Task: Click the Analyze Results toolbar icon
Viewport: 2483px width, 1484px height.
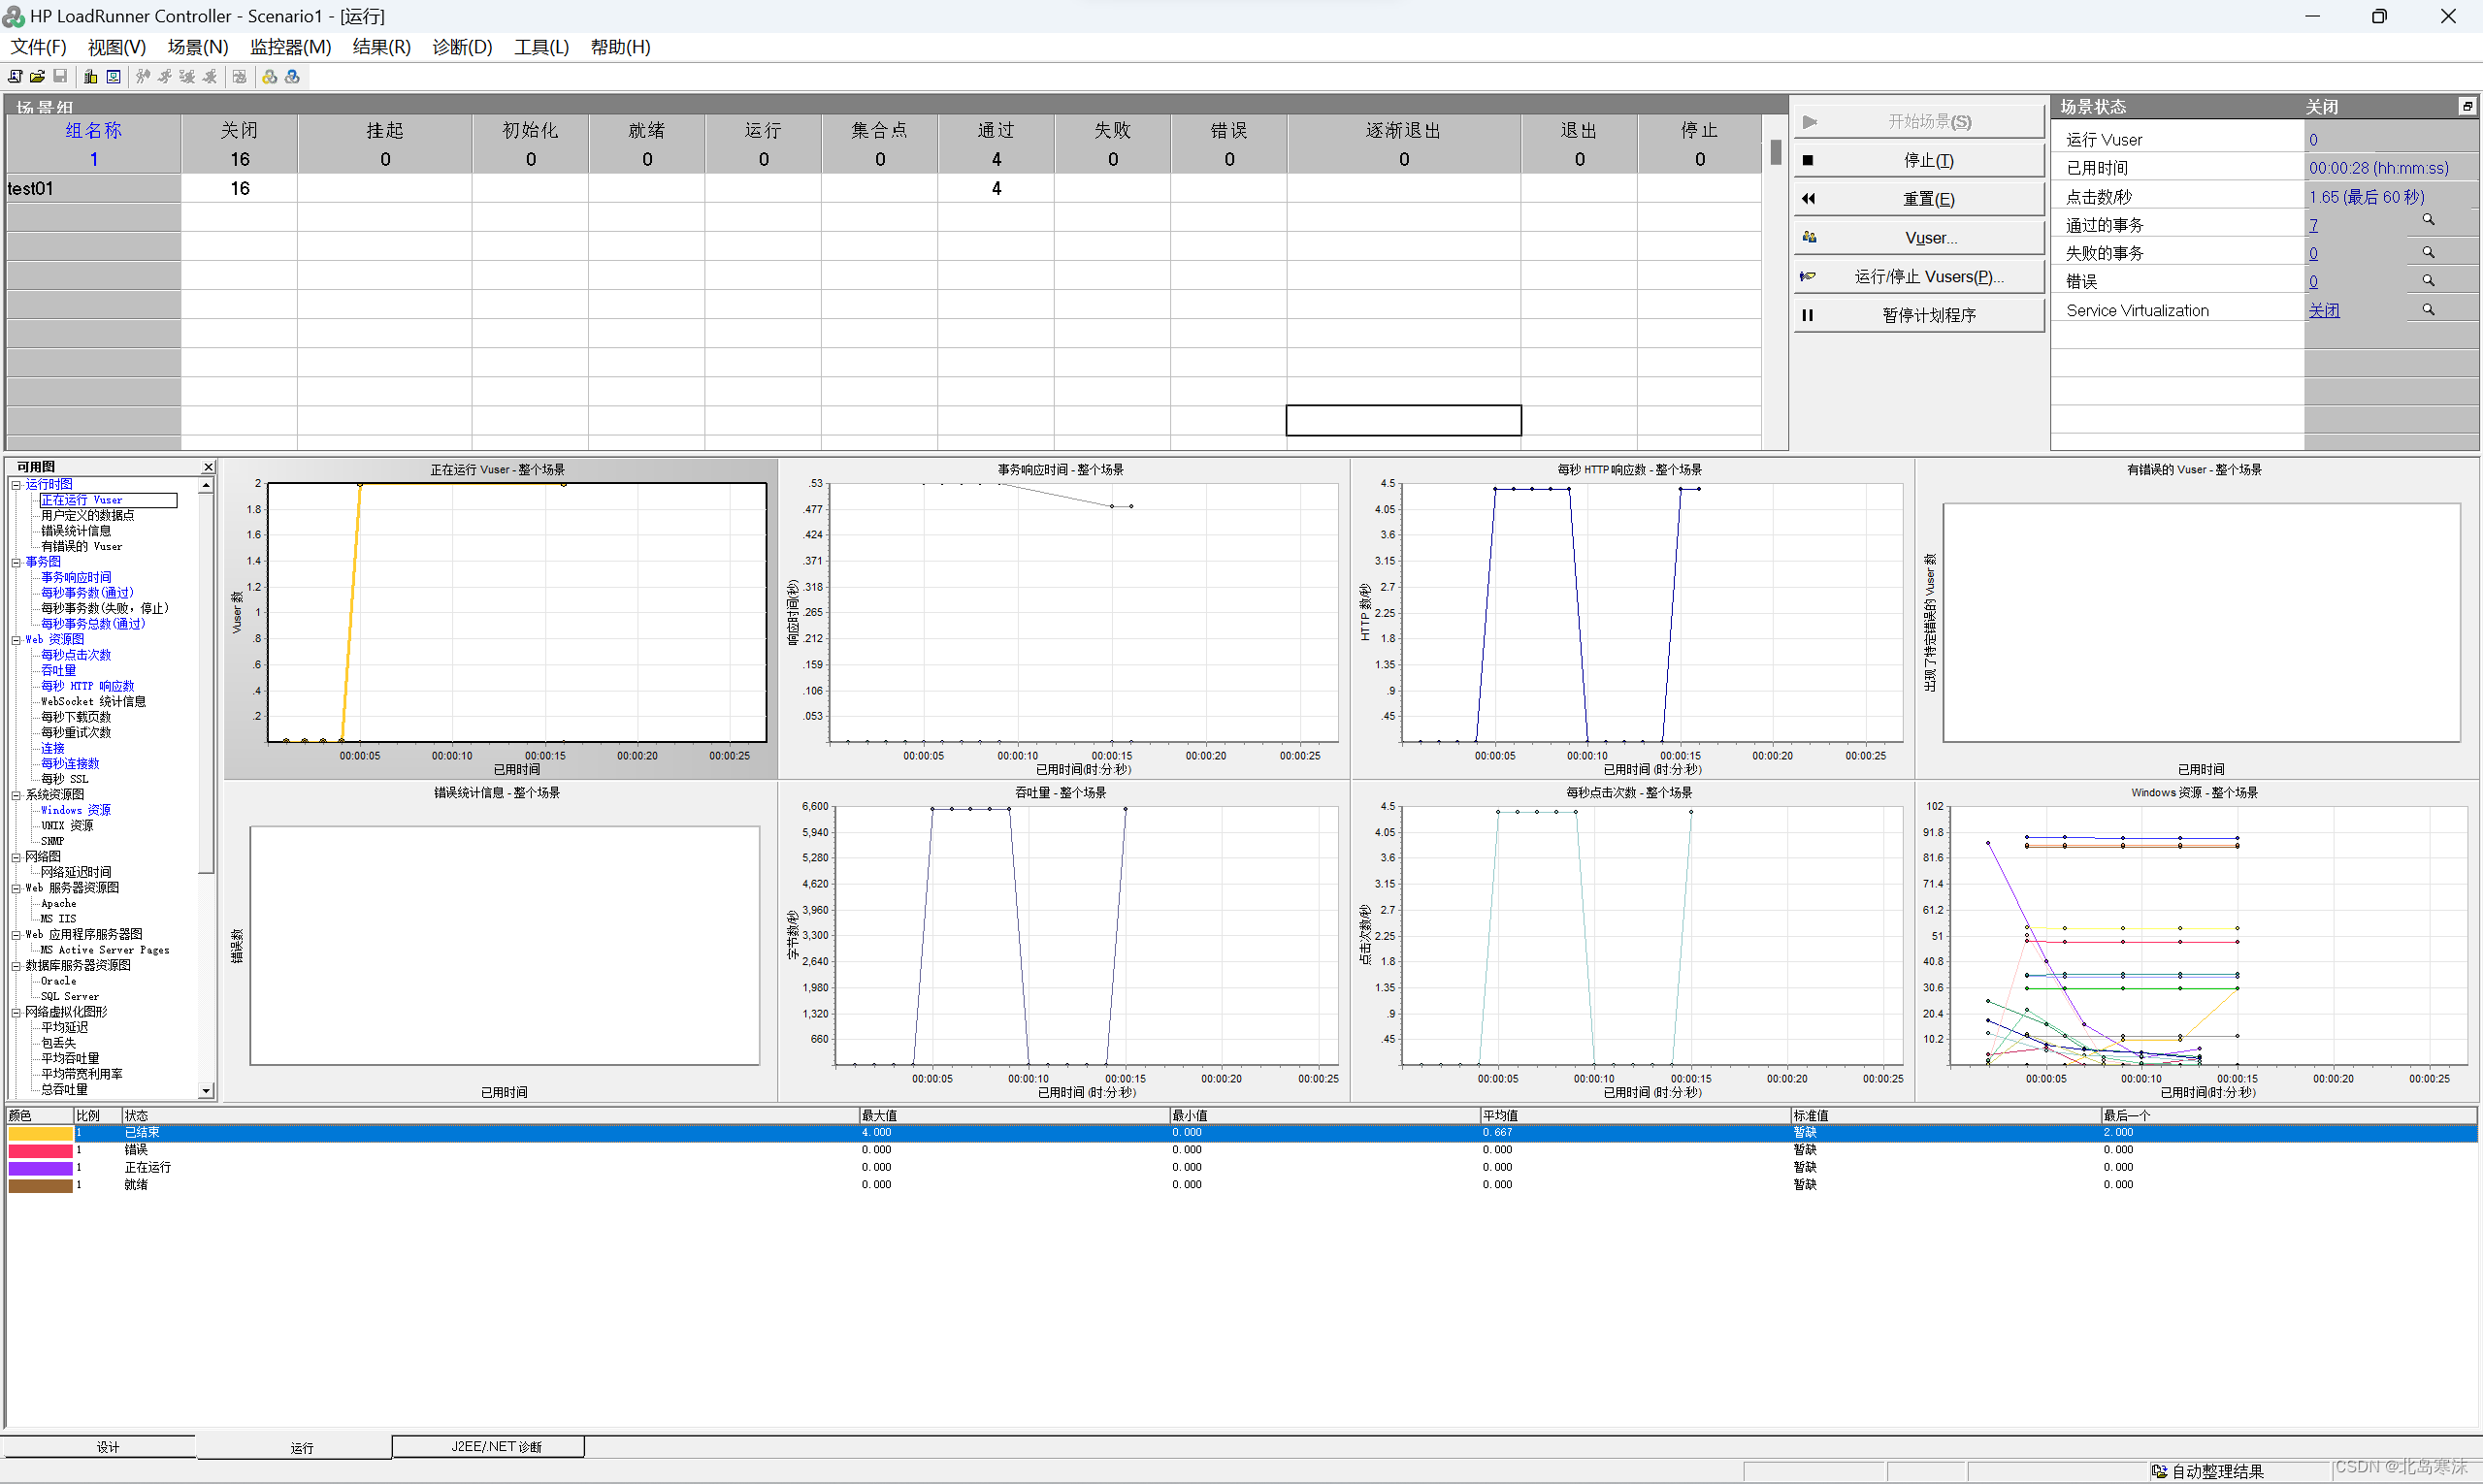Action: pos(239,77)
